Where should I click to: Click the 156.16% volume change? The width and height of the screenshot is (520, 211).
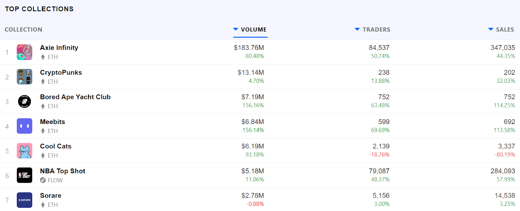click(253, 105)
